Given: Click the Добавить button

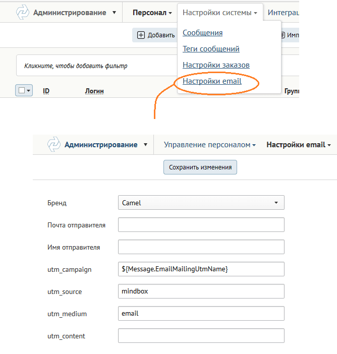Looking at the screenshot, I should [x=154, y=35].
